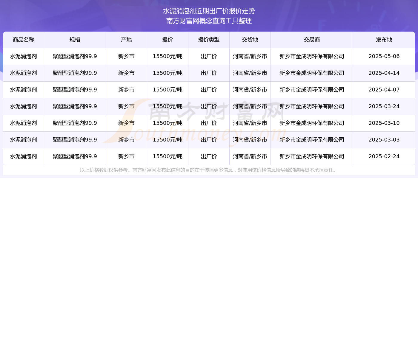The image size is (418, 359).
Task: Click 河南省/新乡市 in the 2025-05-06 row
Action: click(x=250, y=56)
